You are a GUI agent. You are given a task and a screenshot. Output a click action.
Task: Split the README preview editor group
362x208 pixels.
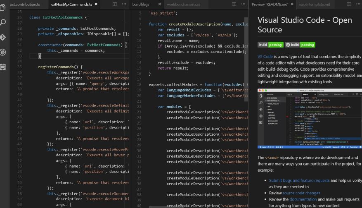349,4
